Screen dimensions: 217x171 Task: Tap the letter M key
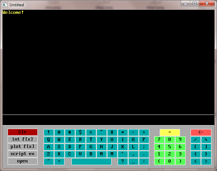tap(112, 154)
